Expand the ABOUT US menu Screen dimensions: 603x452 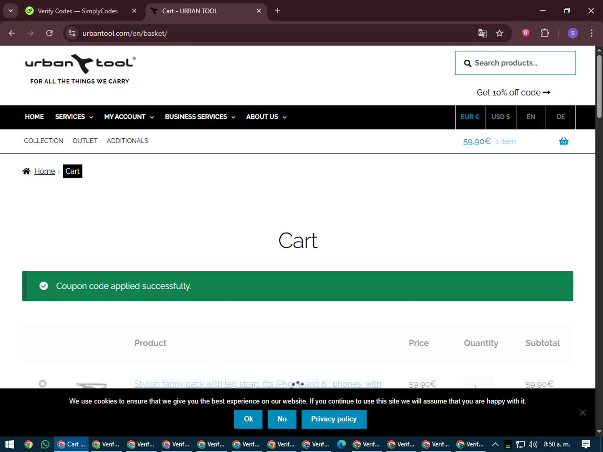266,117
